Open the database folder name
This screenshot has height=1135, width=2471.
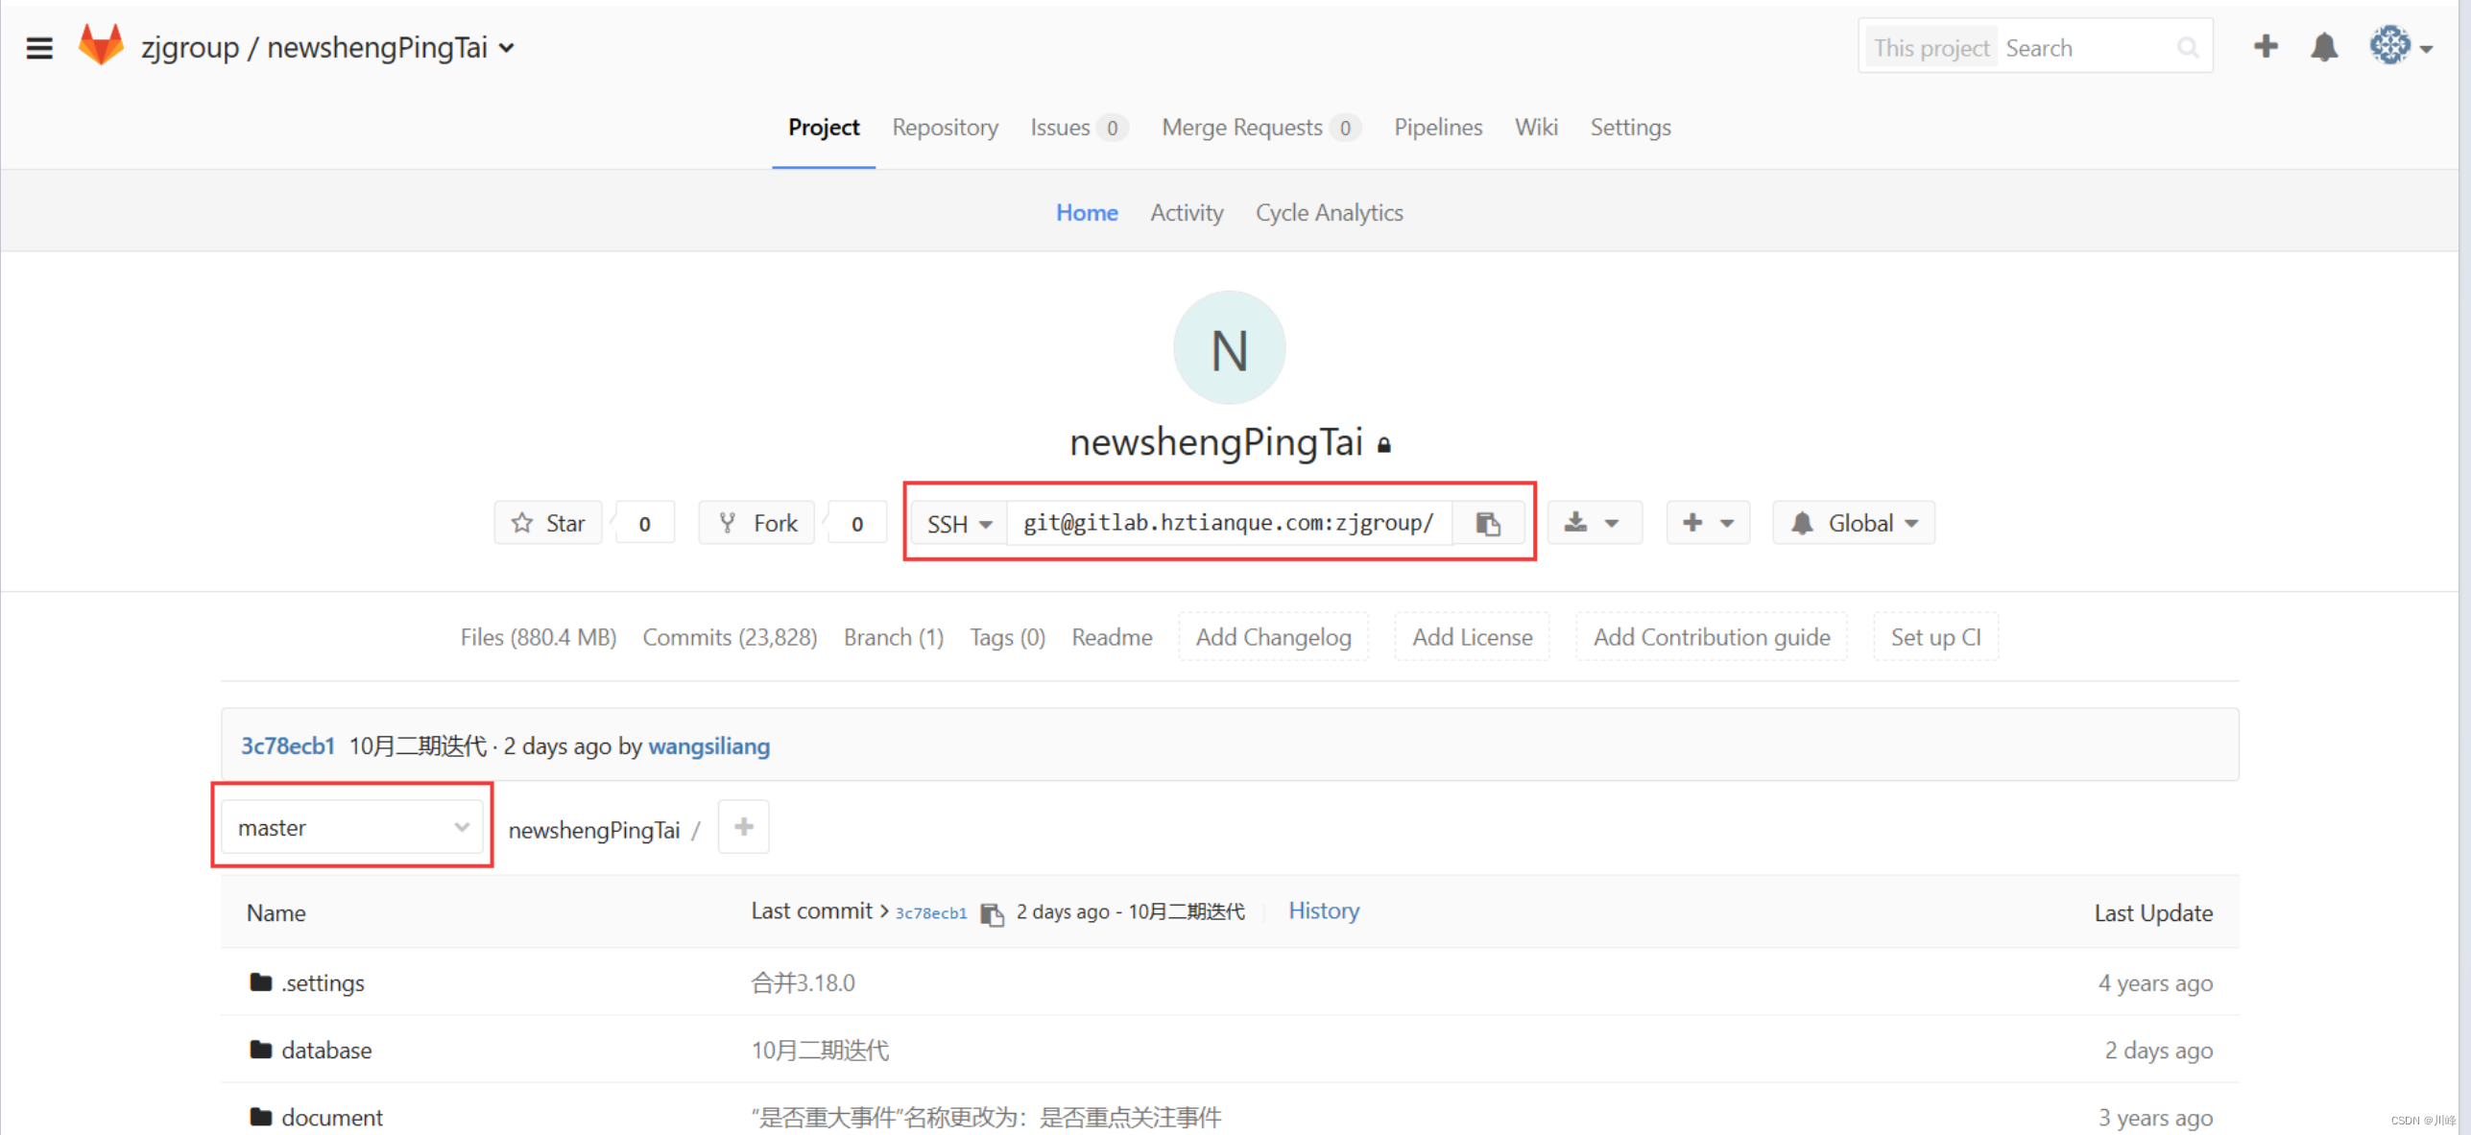pos(326,1050)
